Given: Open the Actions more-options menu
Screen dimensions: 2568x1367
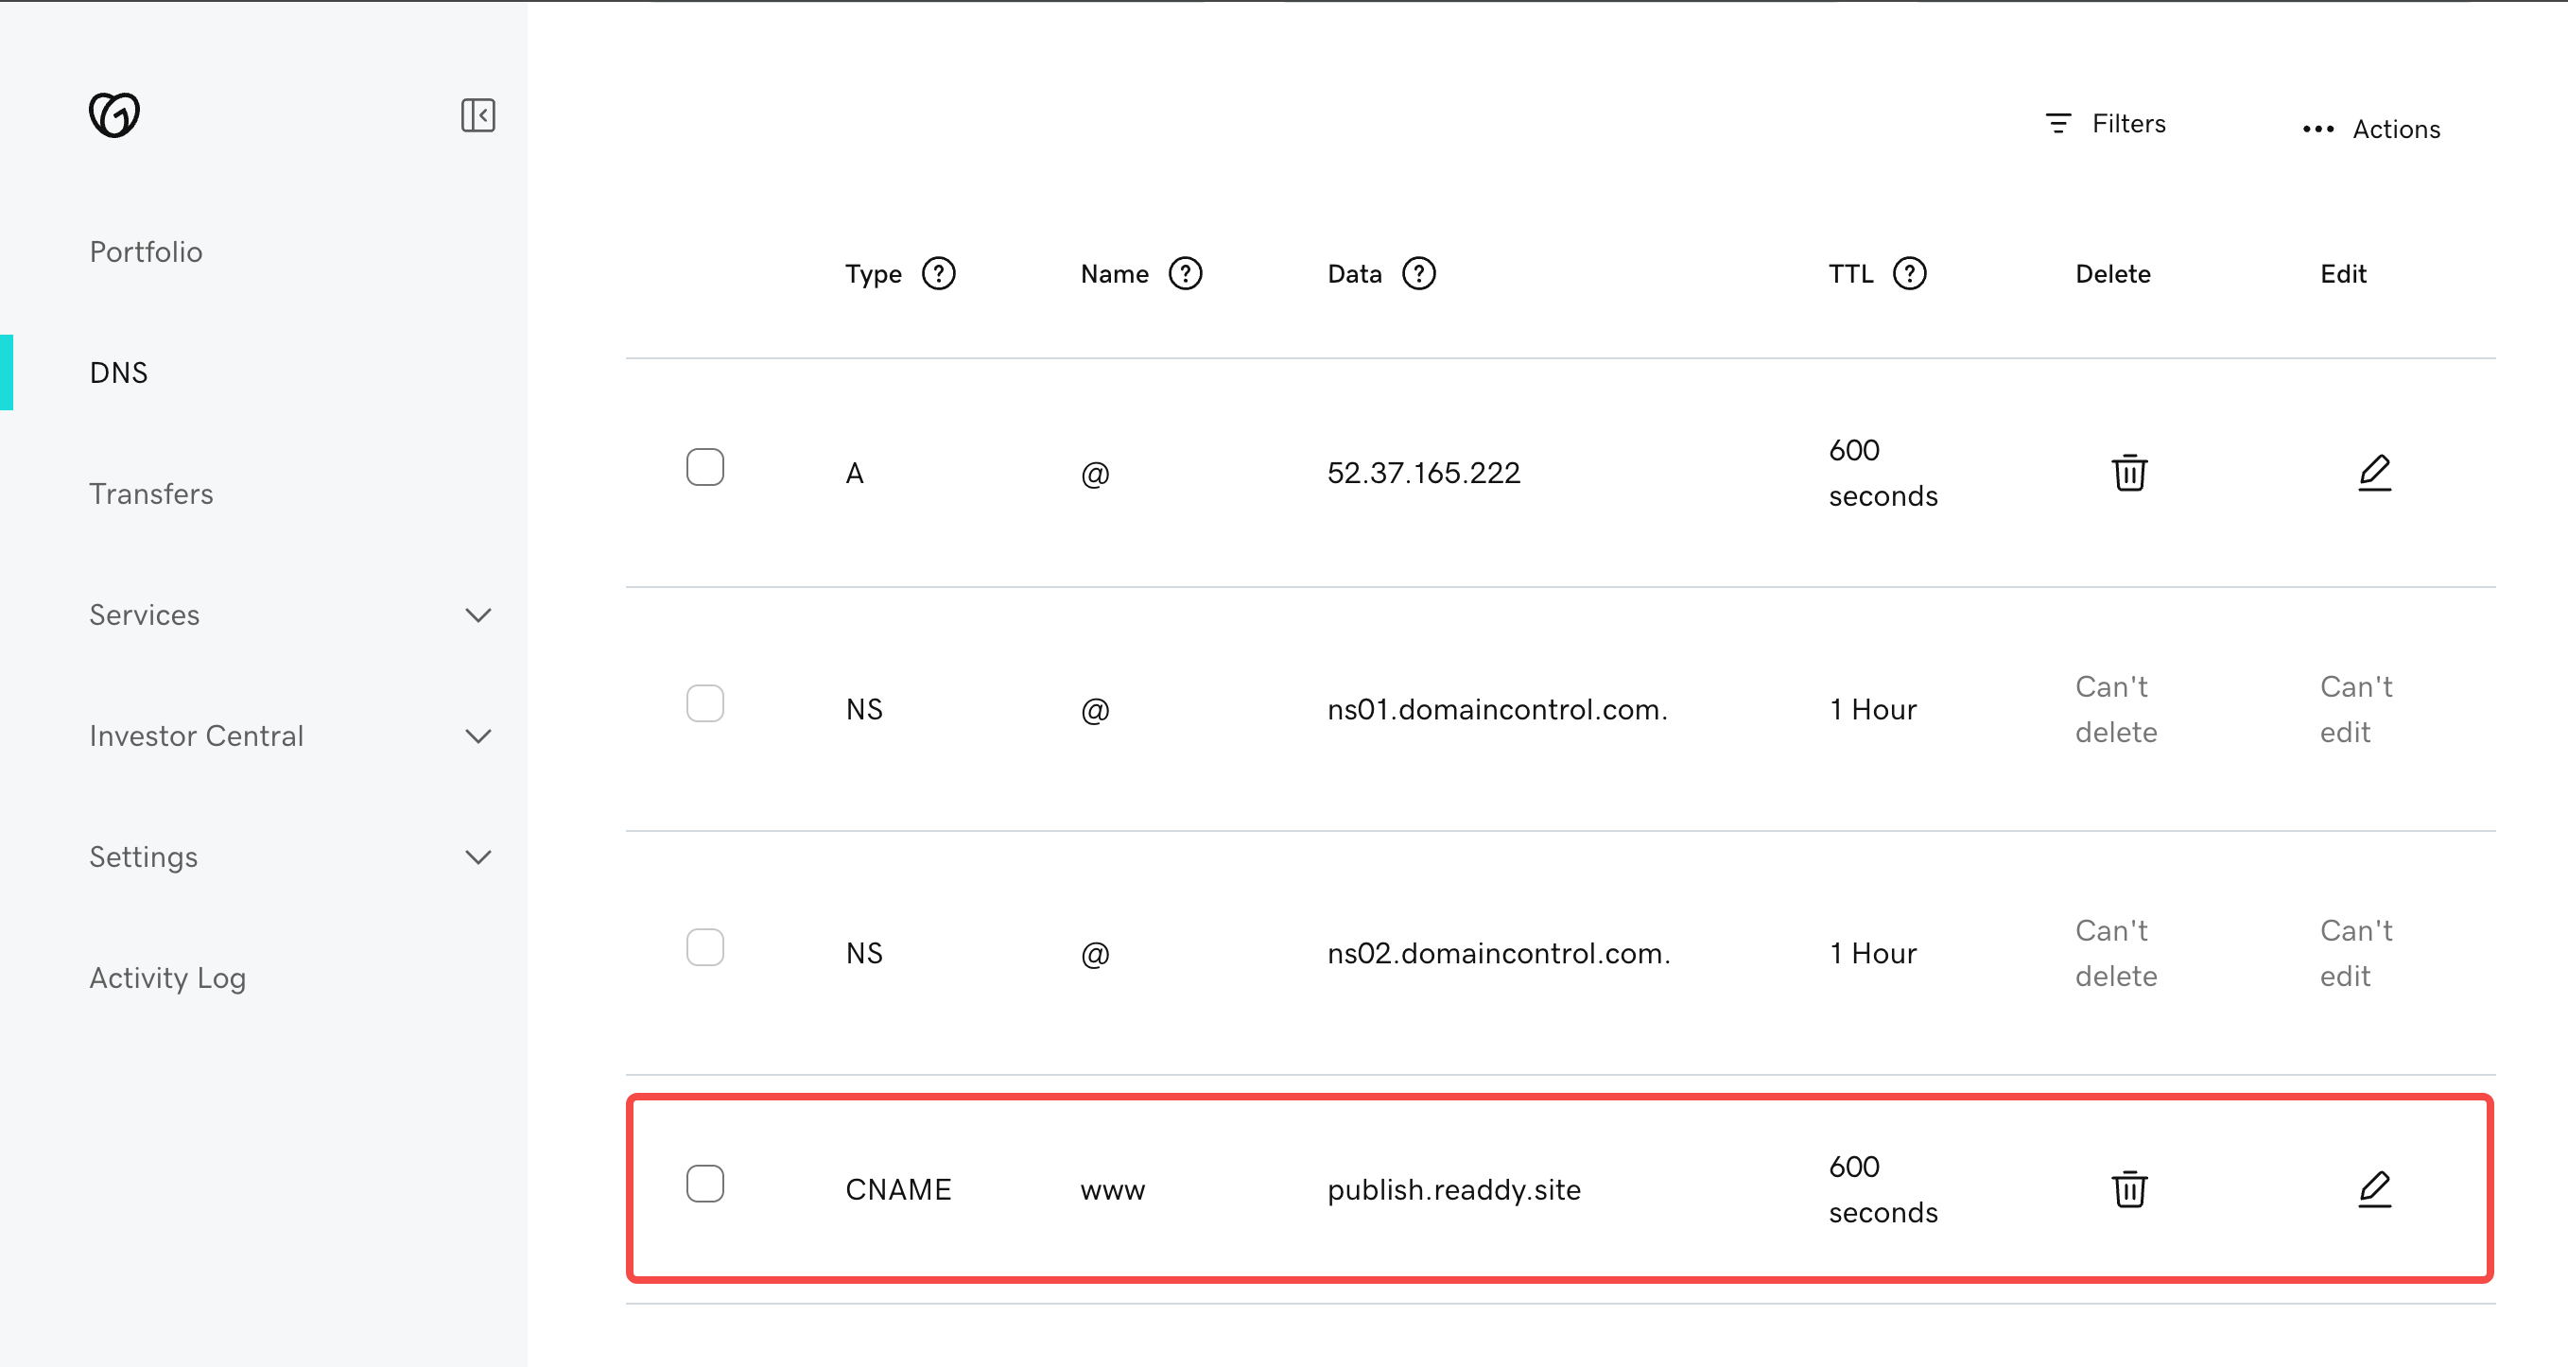Looking at the screenshot, I should [x=2370, y=129].
